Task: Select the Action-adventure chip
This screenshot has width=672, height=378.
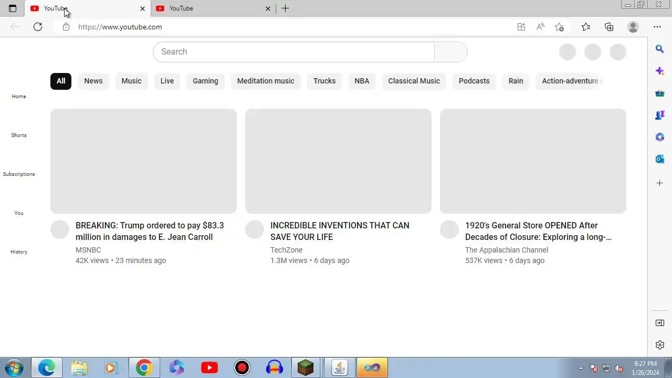Action: click(570, 81)
